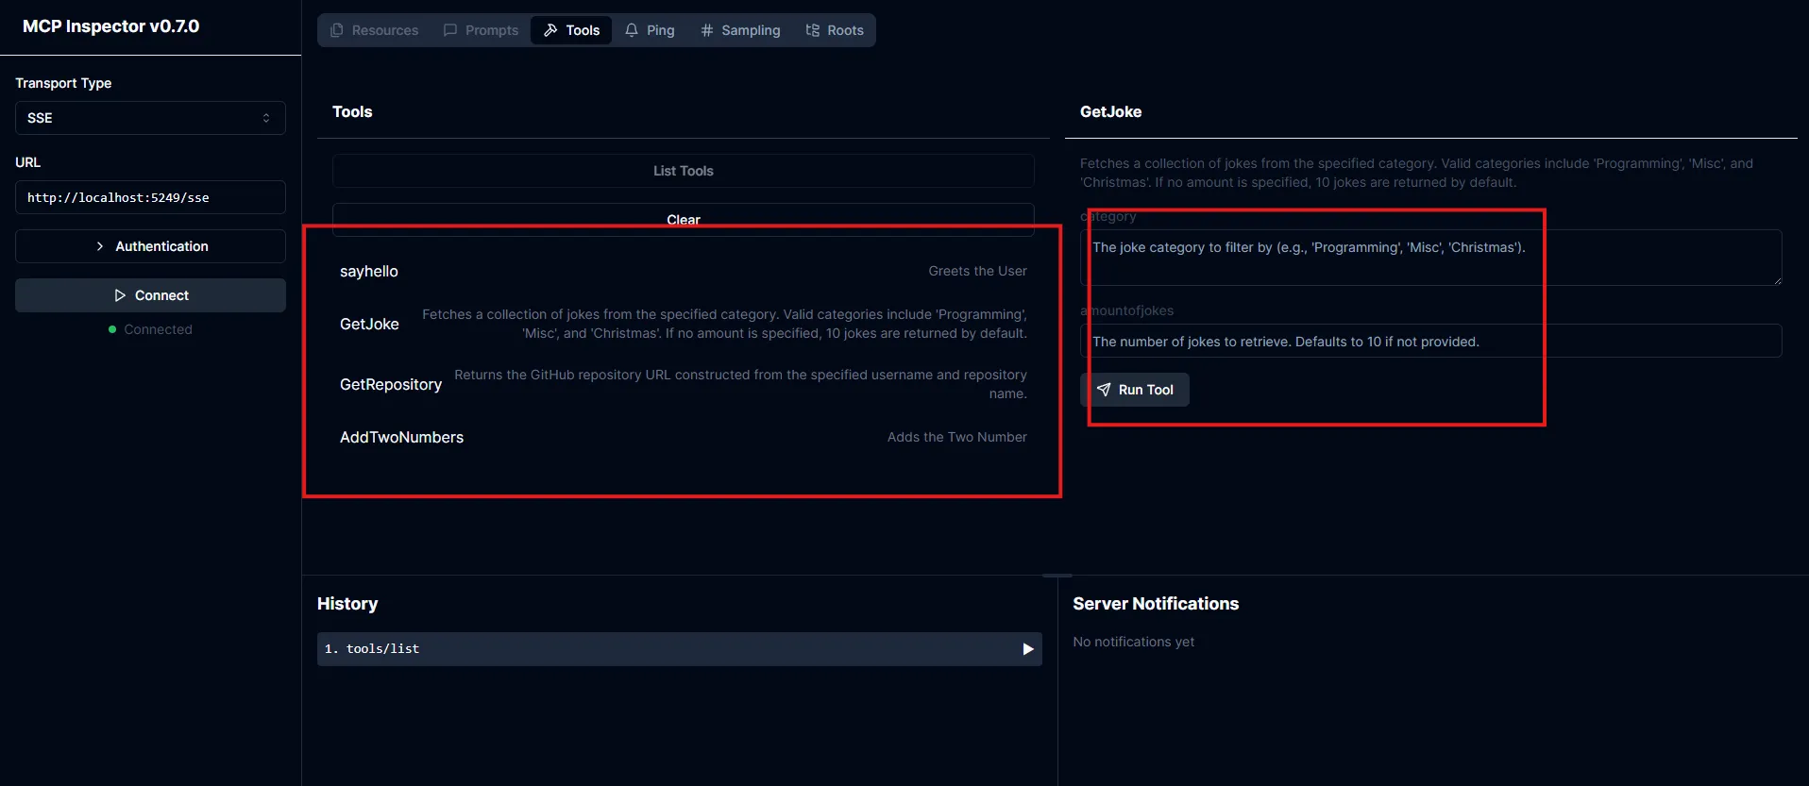
Task: Switch to the Prompts tab
Action: [x=481, y=30]
